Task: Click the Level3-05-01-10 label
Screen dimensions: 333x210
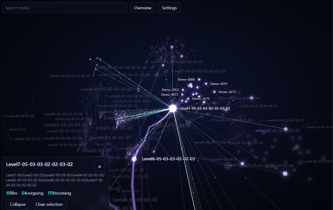Action: (x=174, y=126)
